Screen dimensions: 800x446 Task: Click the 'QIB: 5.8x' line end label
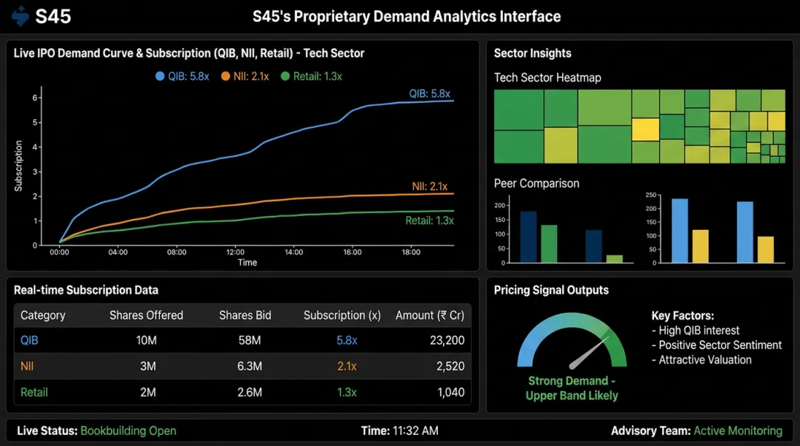[x=430, y=94]
